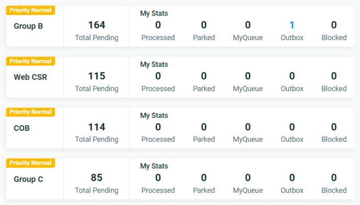This screenshot has width=360, height=205.
Task: Open Outbox count for Web CSR
Action: click(x=292, y=76)
